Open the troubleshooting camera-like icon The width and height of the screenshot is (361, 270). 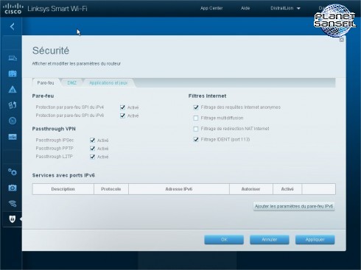point(13,188)
